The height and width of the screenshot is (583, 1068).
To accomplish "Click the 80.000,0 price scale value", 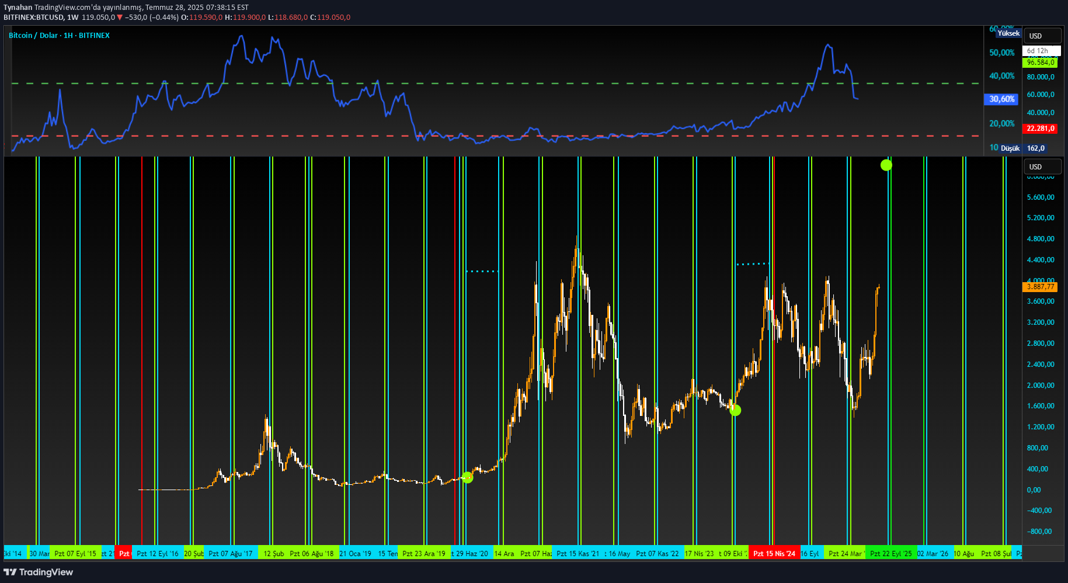I will coord(1041,77).
